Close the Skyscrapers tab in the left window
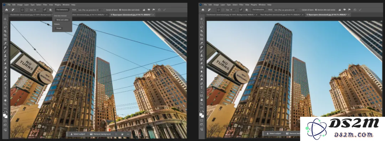Screen dimensions: 385x141 point(153,15)
